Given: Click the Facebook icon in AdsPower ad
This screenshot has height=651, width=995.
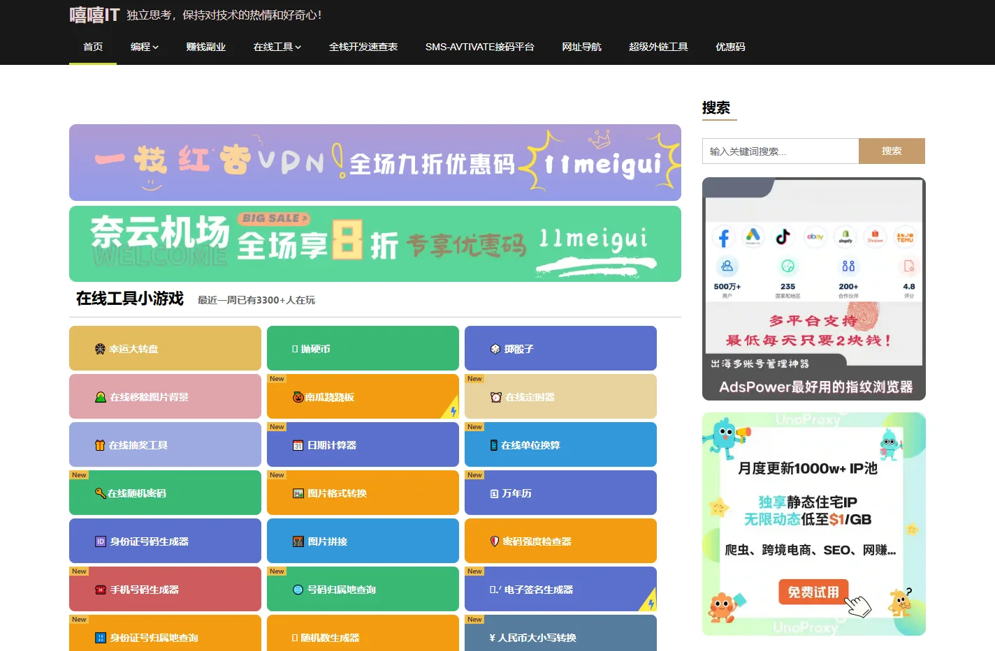Looking at the screenshot, I should pyautogui.click(x=723, y=239).
